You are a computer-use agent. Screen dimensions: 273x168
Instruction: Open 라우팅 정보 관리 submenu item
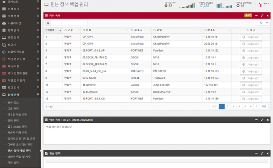tap(17, 115)
